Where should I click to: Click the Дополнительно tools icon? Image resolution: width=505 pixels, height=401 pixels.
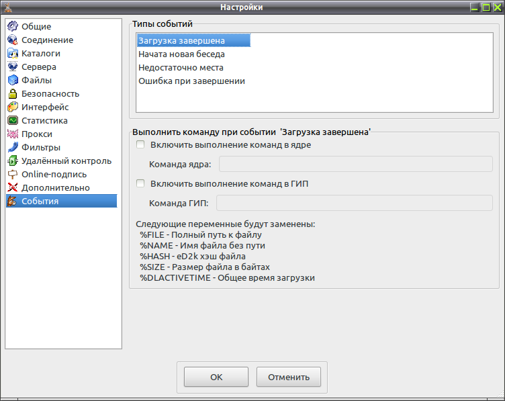click(x=13, y=187)
